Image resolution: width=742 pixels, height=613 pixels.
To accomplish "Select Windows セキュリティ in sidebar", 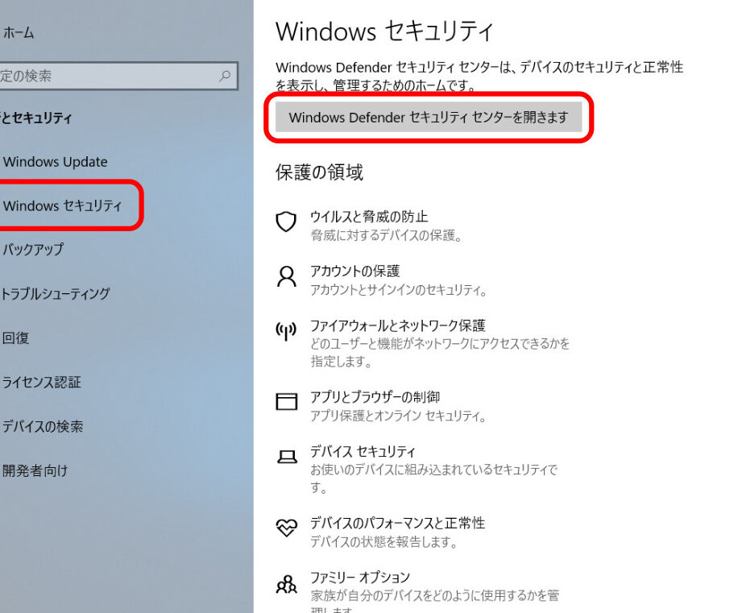I will click(62, 206).
